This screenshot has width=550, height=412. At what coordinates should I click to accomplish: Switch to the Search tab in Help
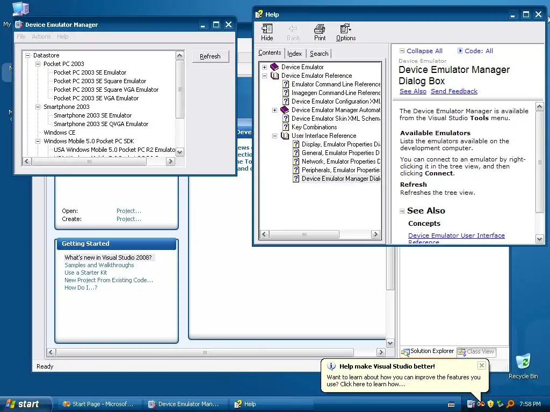point(319,54)
